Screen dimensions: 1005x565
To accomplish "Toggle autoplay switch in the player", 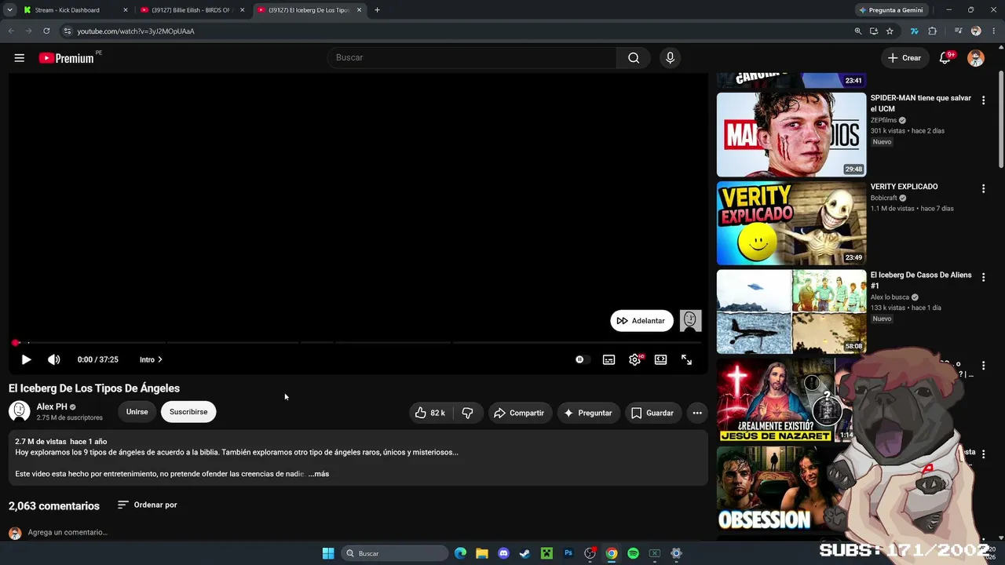I will [580, 359].
